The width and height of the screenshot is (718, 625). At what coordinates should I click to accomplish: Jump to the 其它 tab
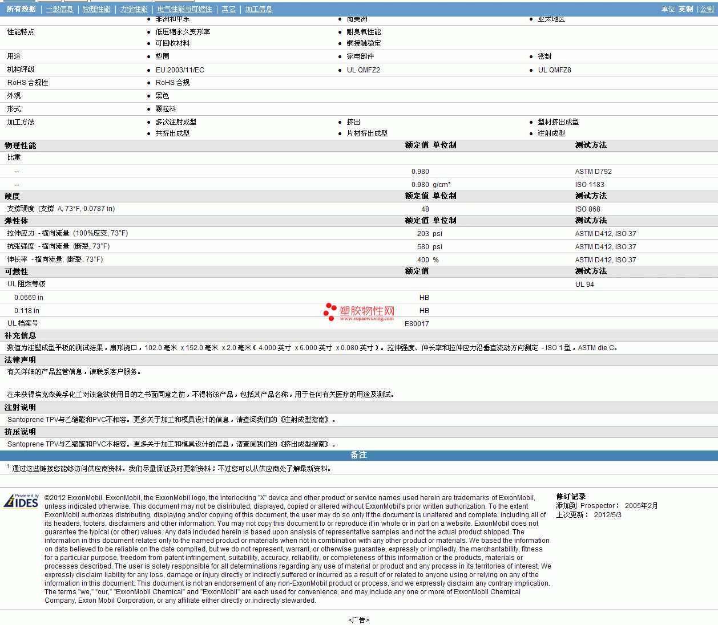click(x=229, y=9)
